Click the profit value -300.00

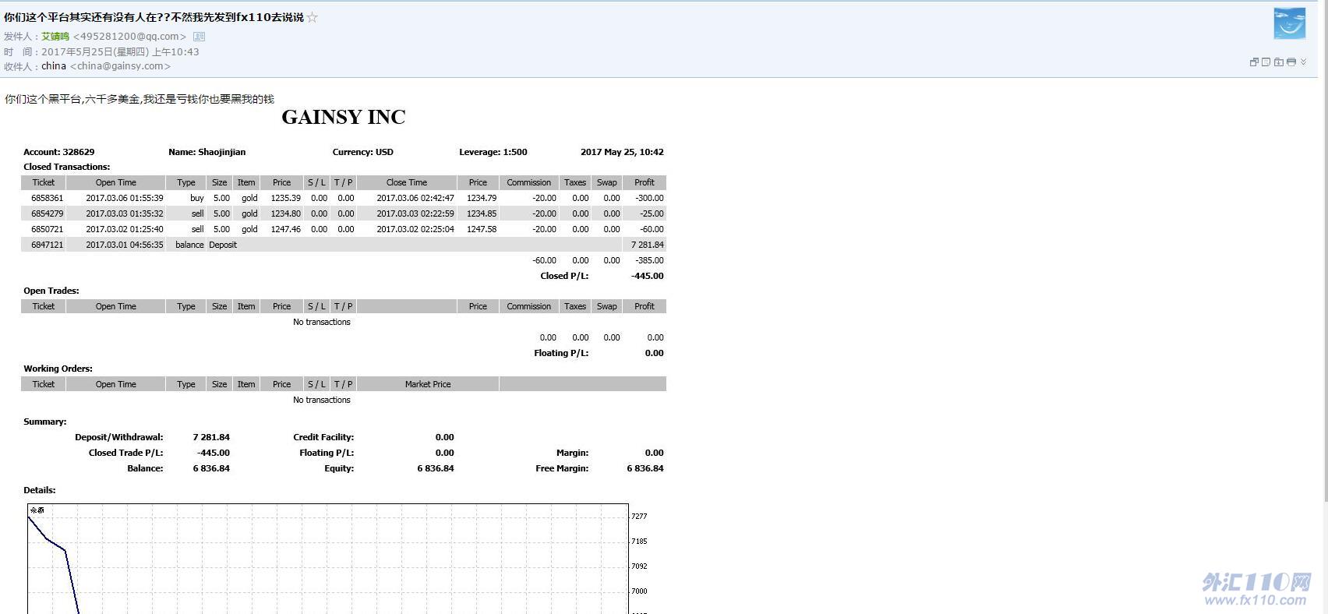(x=648, y=198)
